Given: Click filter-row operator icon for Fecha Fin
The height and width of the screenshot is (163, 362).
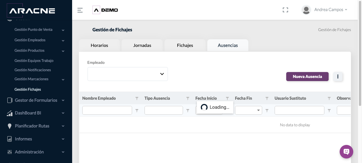Looking at the screenshot, I should tap(267, 111).
